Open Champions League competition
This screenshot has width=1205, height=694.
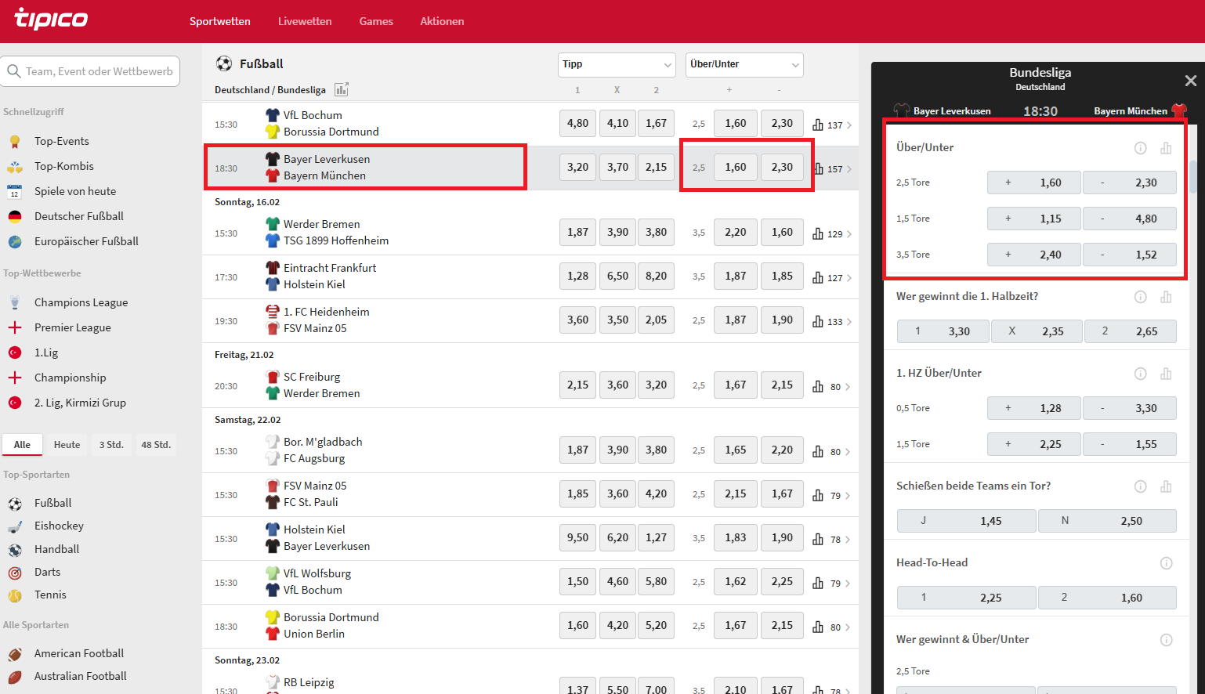tap(81, 302)
